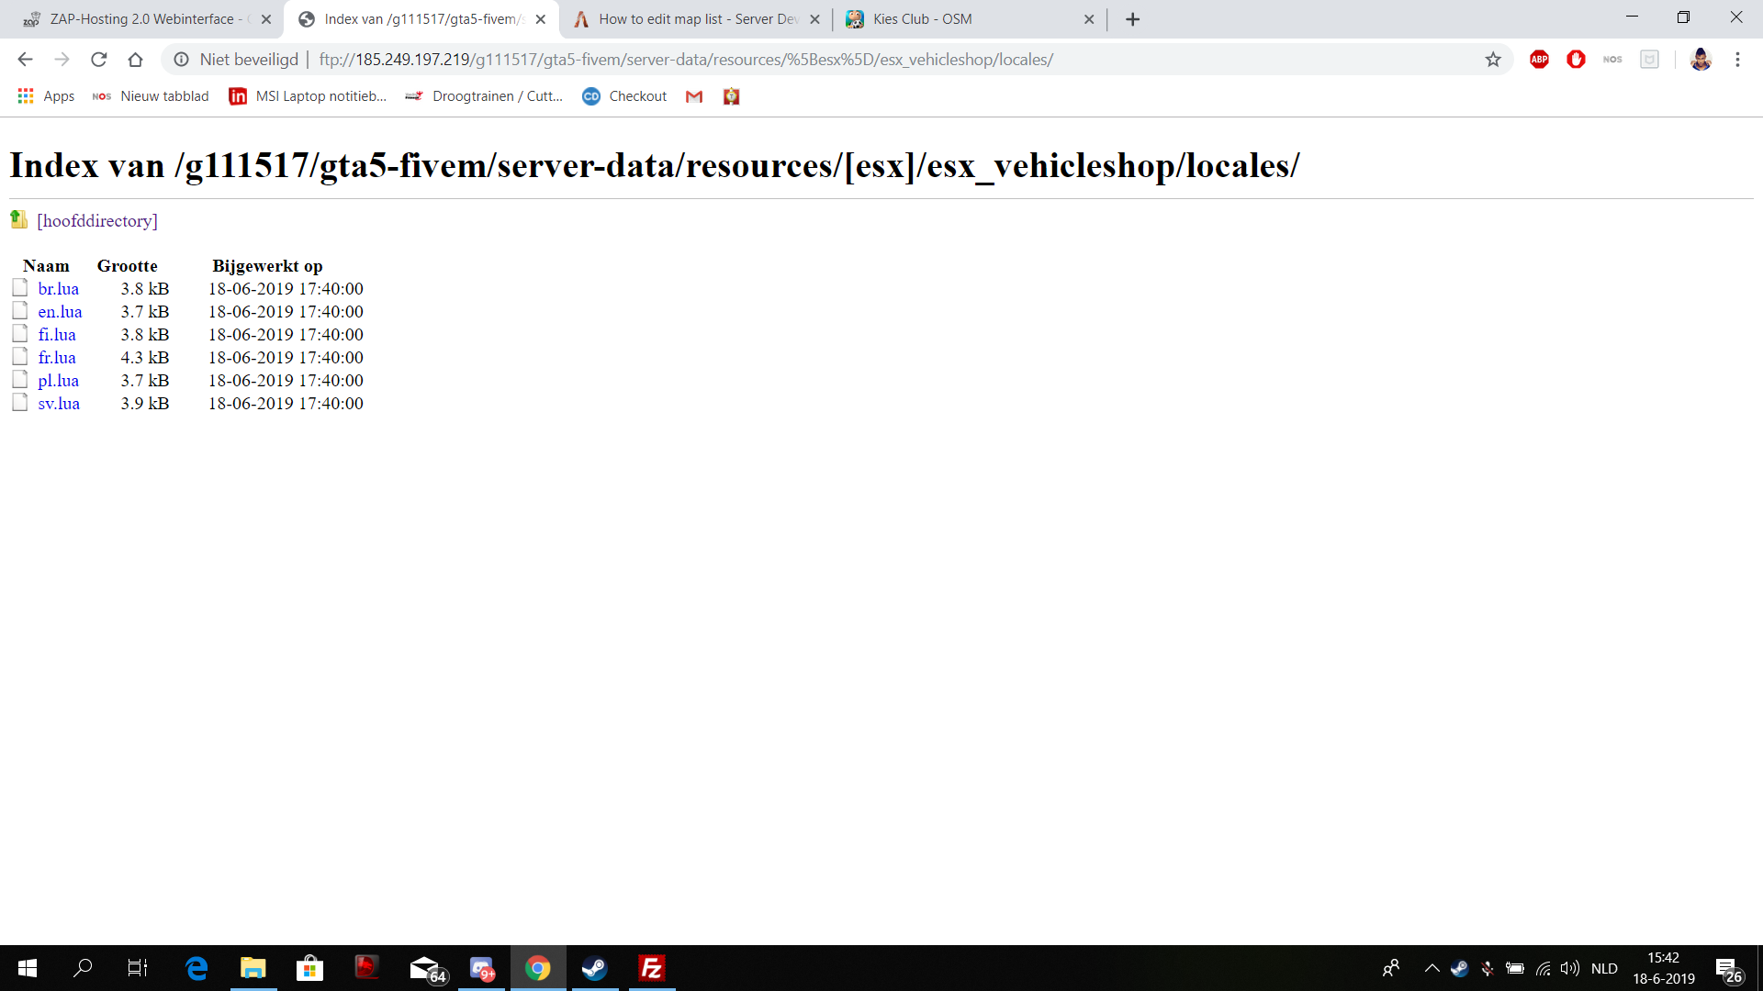The width and height of the screenshot is (1763, 991).
Task: Open the en.lua file link
Action: point(60,312)
